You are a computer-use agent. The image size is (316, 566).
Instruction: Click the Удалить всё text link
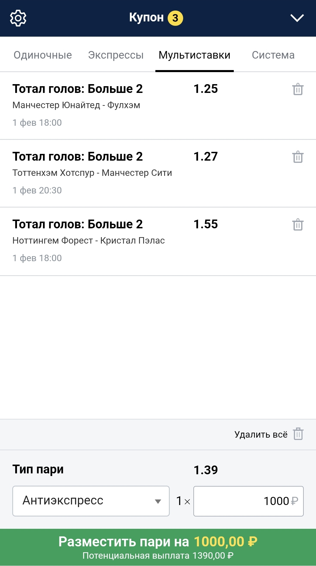coord(261,434)
